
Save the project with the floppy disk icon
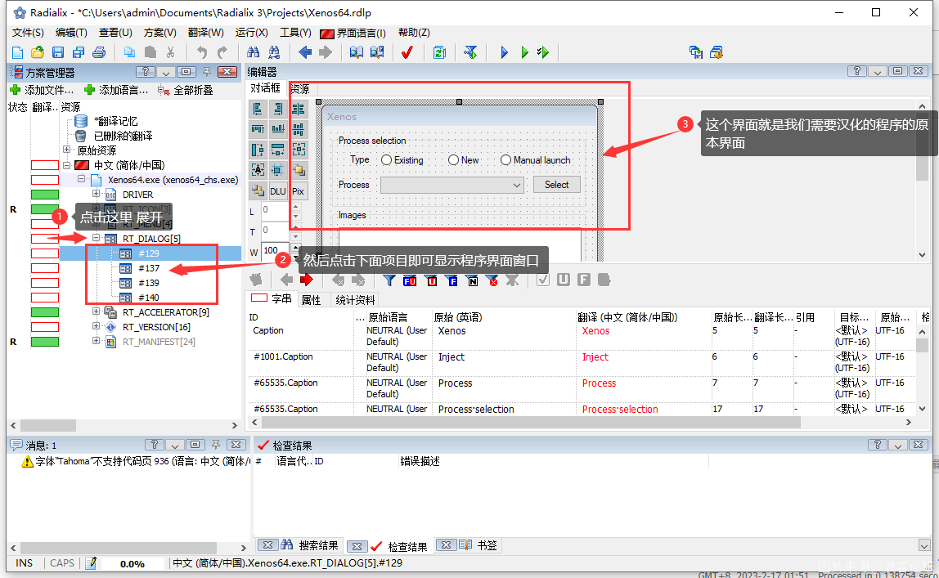coord(58,52)
